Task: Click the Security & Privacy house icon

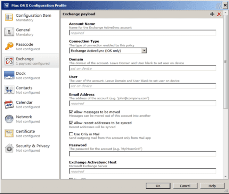Action: click(x=9, y=148)
